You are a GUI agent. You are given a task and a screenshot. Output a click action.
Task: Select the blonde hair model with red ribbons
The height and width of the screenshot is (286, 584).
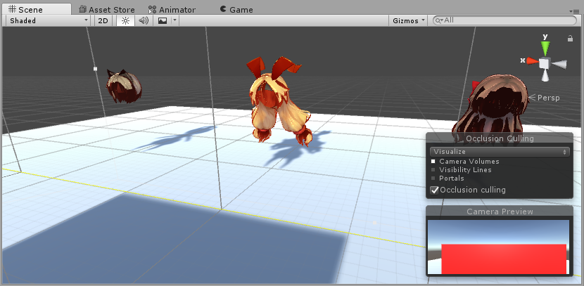coord(280,100)
